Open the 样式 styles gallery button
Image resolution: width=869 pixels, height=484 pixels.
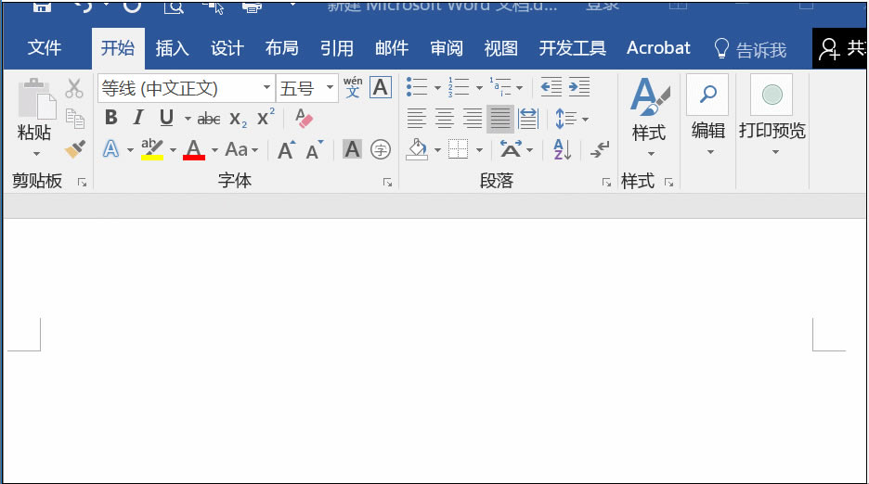point(649,116)
